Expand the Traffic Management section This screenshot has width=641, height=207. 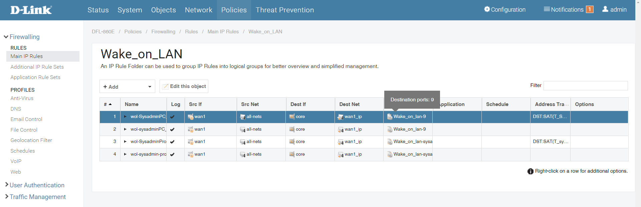[x=37, y=197]
